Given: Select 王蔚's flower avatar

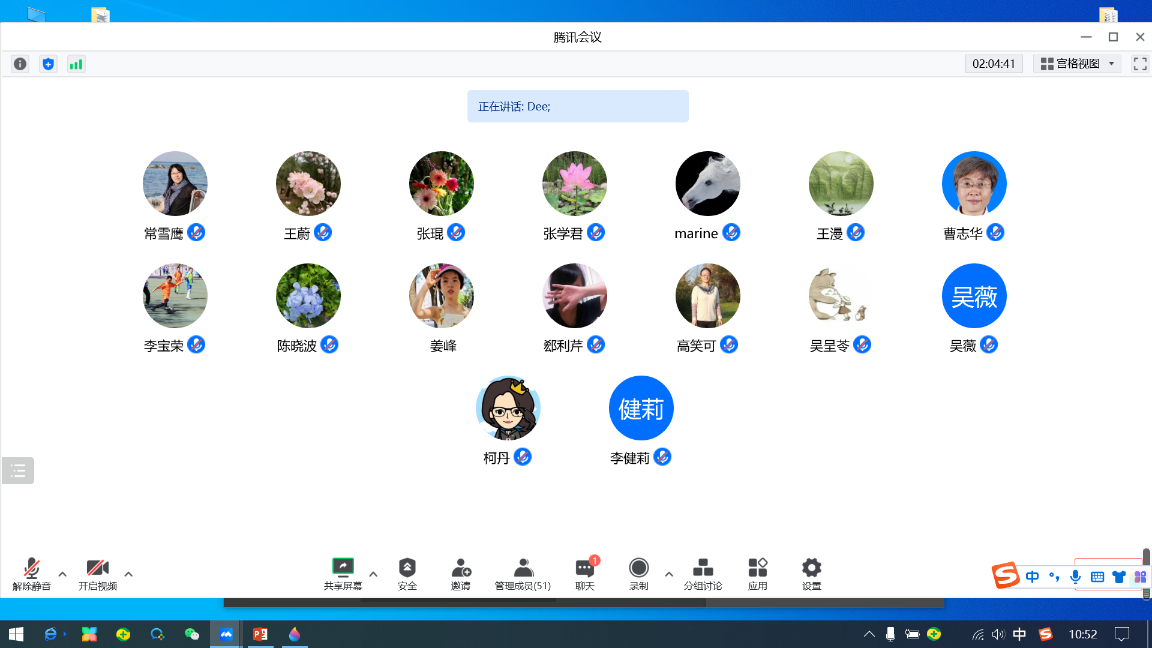Looking at the screenshot, I should click(308, 184).
